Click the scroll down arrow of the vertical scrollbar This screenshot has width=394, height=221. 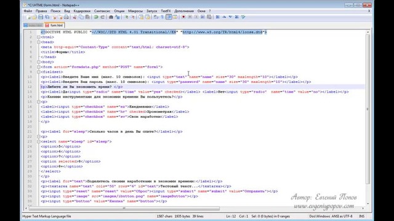point(368,204)
